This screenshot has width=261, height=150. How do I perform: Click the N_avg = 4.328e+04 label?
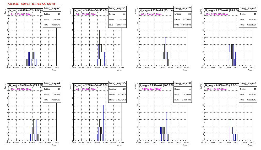[156, 10]
